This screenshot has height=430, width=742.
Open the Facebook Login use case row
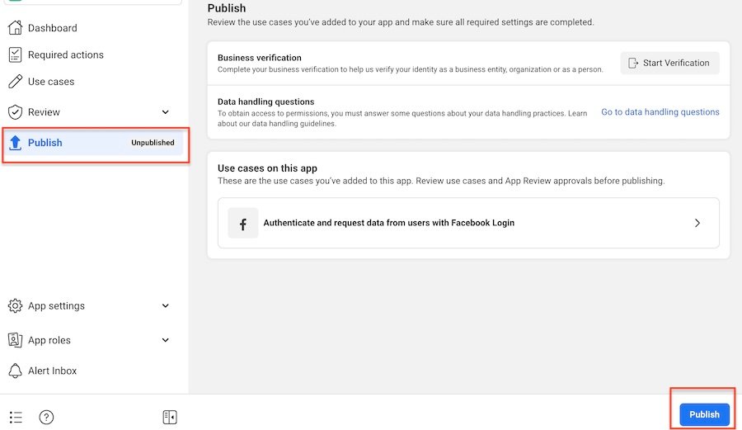pyautogui.click(x=468, y=223)
